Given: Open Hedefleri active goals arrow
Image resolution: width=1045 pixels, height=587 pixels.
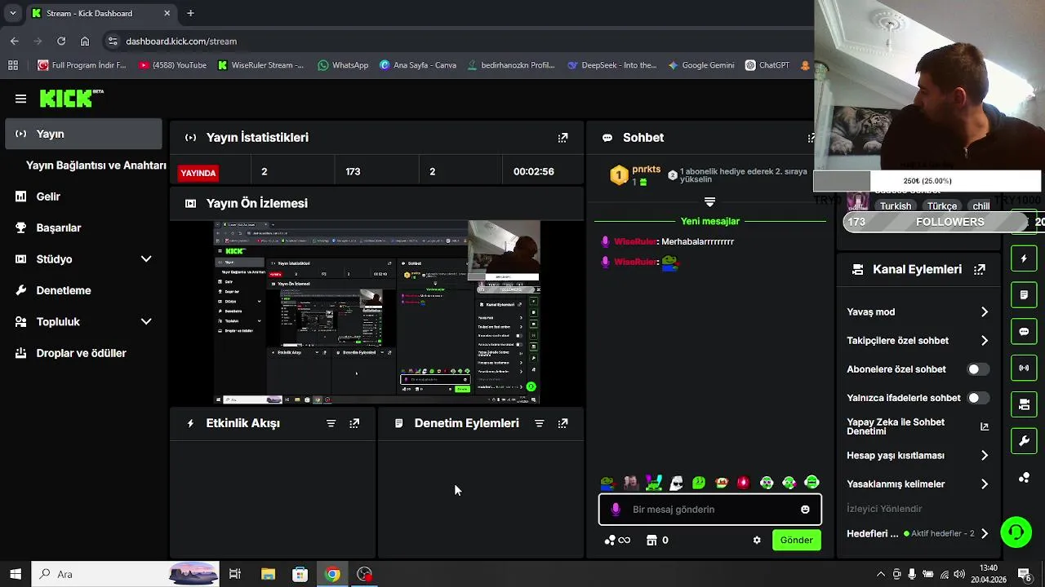Looking at the screenshot, I should (984, 533).
